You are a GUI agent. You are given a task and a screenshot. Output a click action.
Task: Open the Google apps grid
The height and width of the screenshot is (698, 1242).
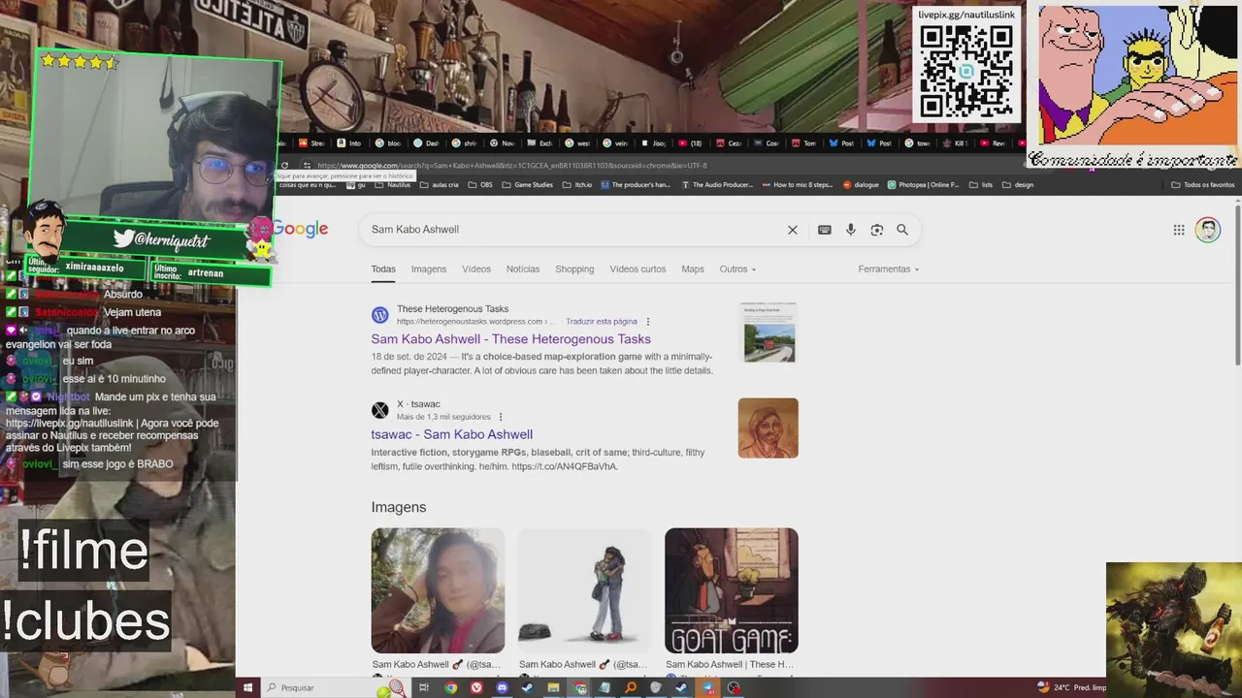1178,230
